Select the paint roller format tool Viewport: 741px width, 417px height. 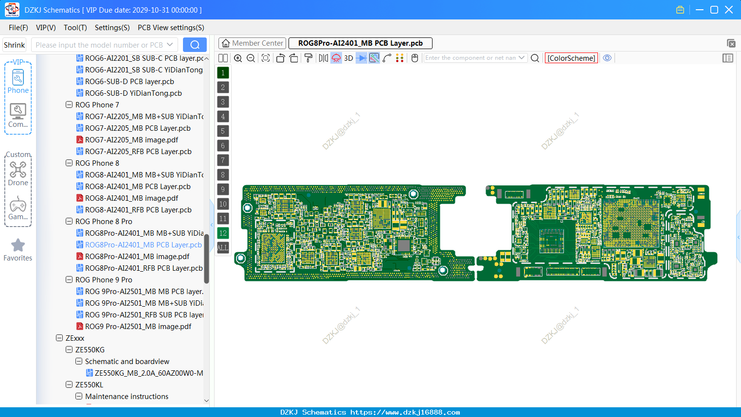(308, 58)
